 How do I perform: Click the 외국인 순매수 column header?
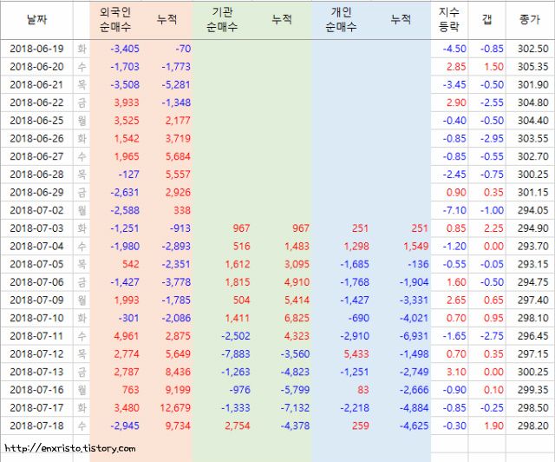click(115, 19)
